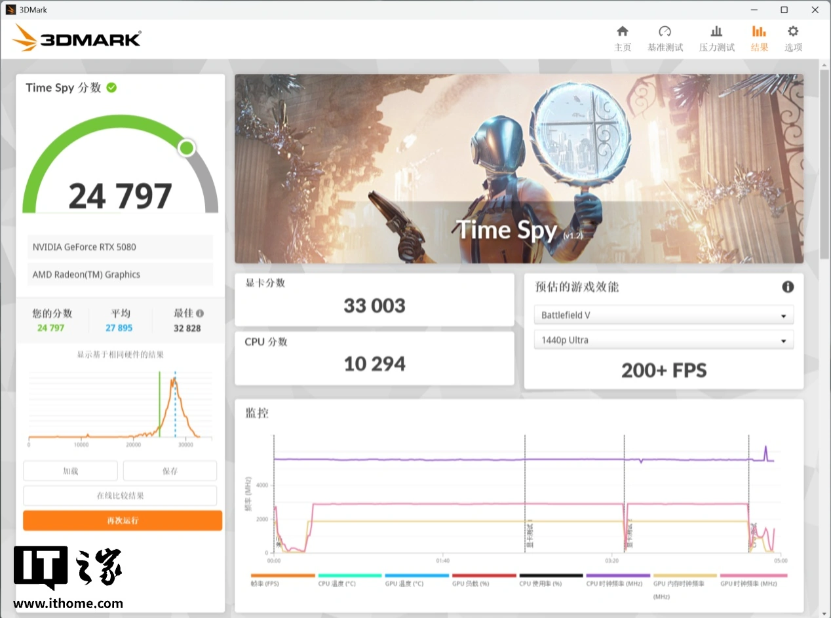
Task: Go to the 基准测试 benchmarks tab
Action: click(x=665, y=39)
